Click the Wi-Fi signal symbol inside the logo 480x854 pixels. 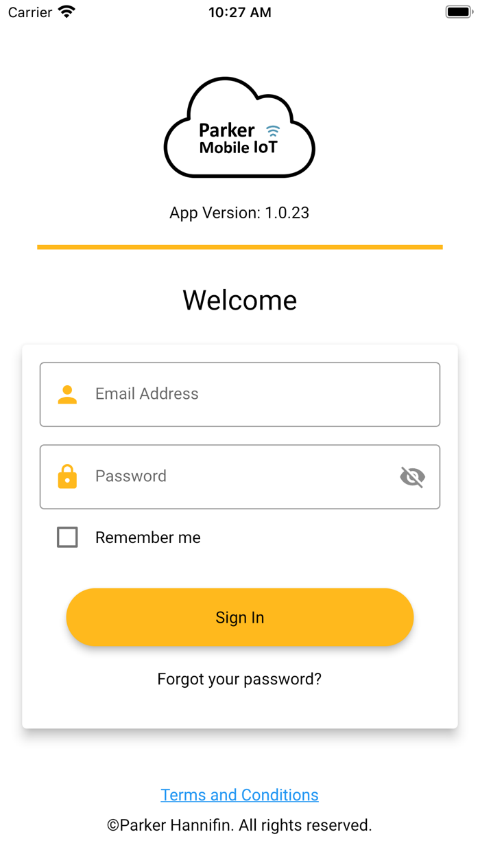click(x=273, y=130)
